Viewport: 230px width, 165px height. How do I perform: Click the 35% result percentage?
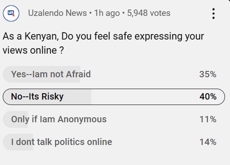(208, 74)
